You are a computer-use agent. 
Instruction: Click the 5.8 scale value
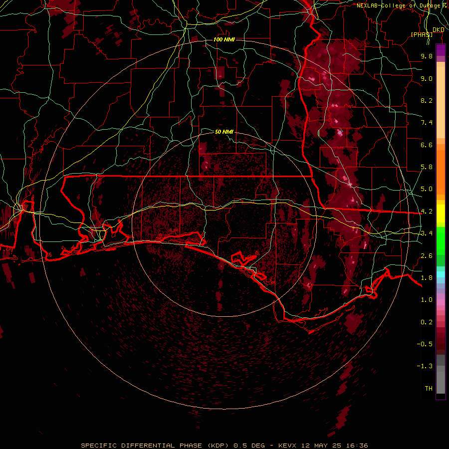[x=427, y=167]
